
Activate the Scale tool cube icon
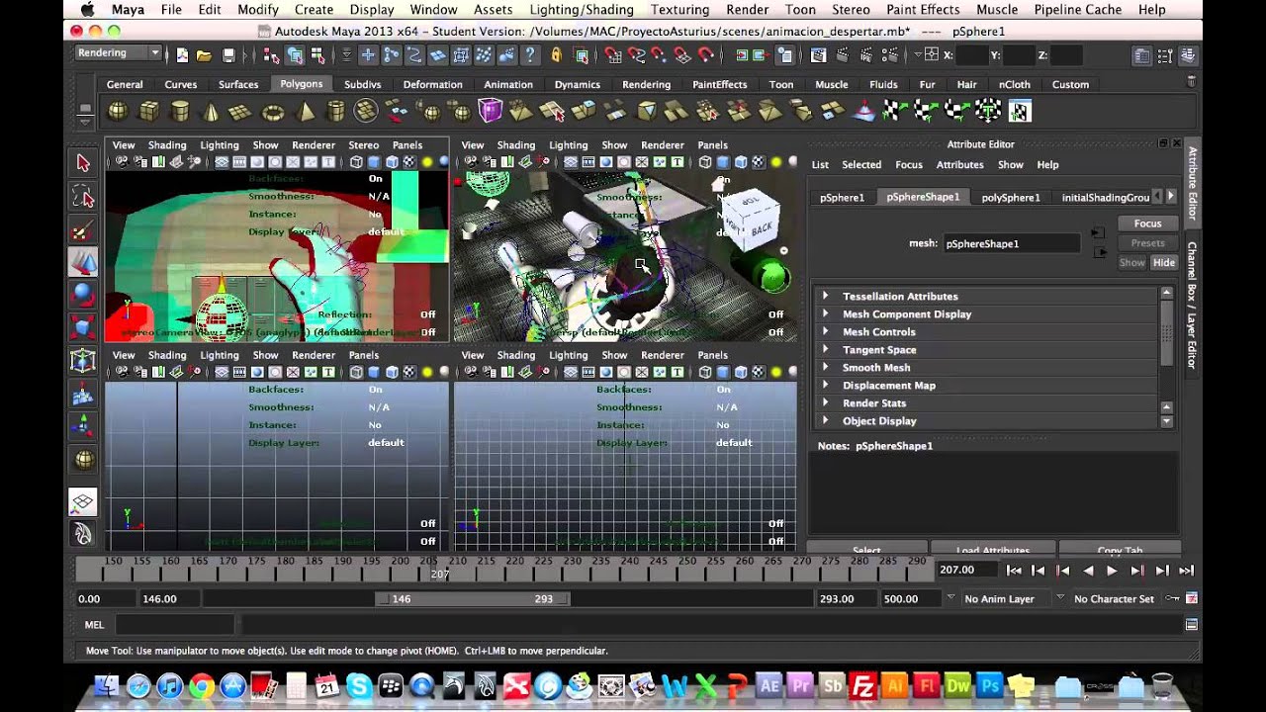83,326
